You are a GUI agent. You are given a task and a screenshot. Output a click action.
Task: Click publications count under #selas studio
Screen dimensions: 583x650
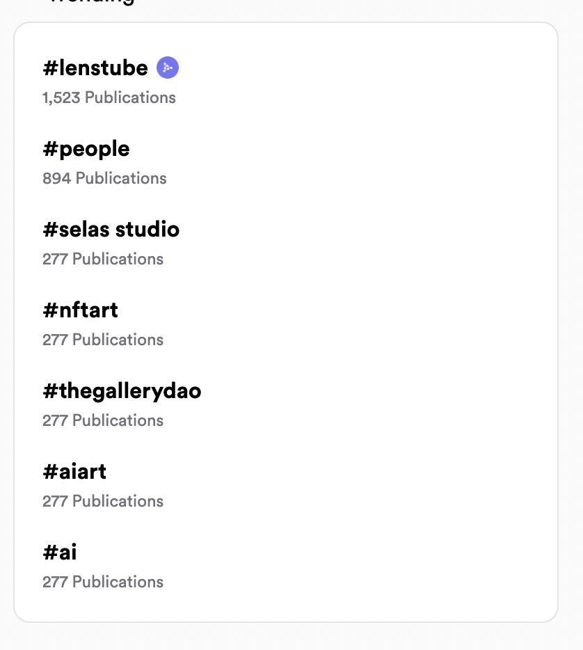(x=103, y=259)
